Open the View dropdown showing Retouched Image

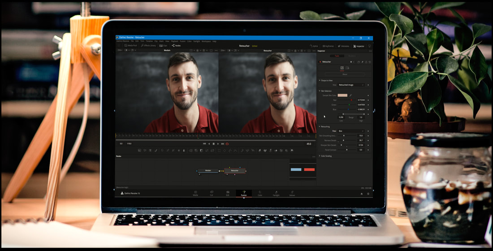351,85
